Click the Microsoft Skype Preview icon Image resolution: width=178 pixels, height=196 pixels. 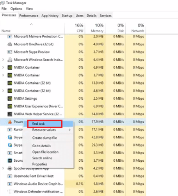tap(10, 52)
